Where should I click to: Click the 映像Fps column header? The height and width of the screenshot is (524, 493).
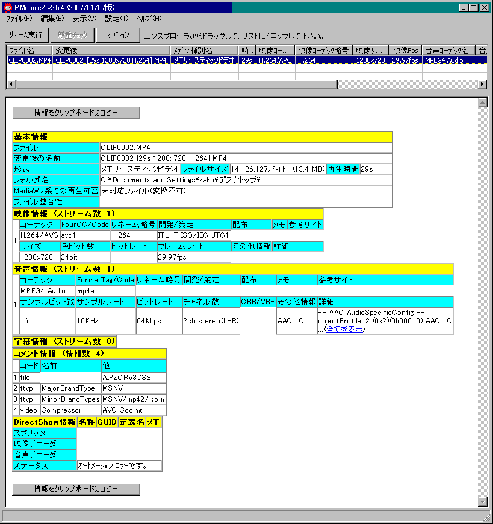pos(406,51)
